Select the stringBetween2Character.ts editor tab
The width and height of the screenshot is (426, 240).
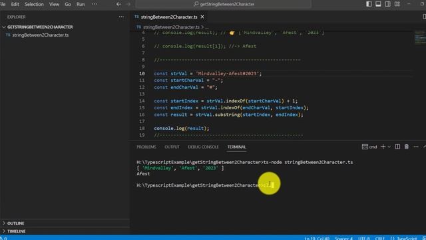(x=169, y=17)
